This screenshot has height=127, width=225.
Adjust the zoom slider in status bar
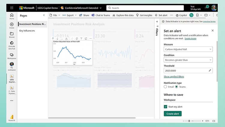[x=189, y=121]
